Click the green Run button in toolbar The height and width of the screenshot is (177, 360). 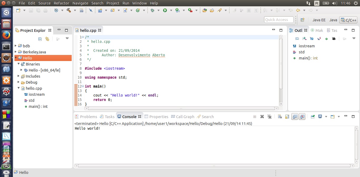165,11
